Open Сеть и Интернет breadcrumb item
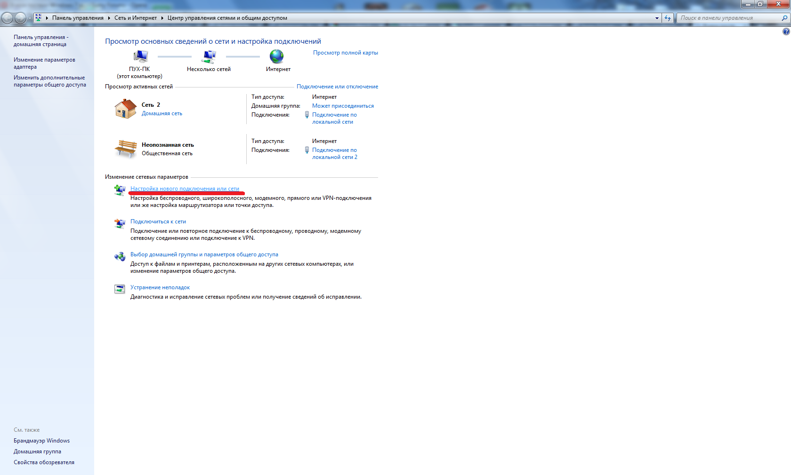 [136, 18]
